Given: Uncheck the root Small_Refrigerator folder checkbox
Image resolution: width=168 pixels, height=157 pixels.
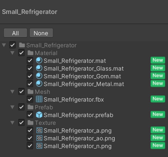Looking at the screenshot, I should pyautogui.click(x=13, y=45).
